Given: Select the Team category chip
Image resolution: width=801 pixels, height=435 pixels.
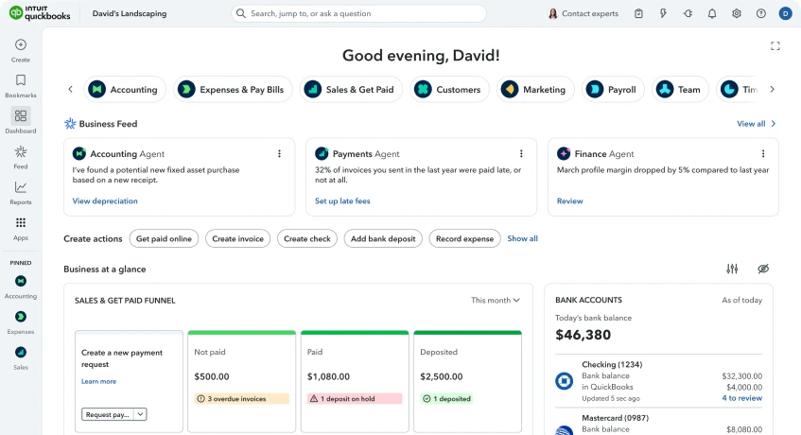Looking at the screenshot, I should point(680,89).
